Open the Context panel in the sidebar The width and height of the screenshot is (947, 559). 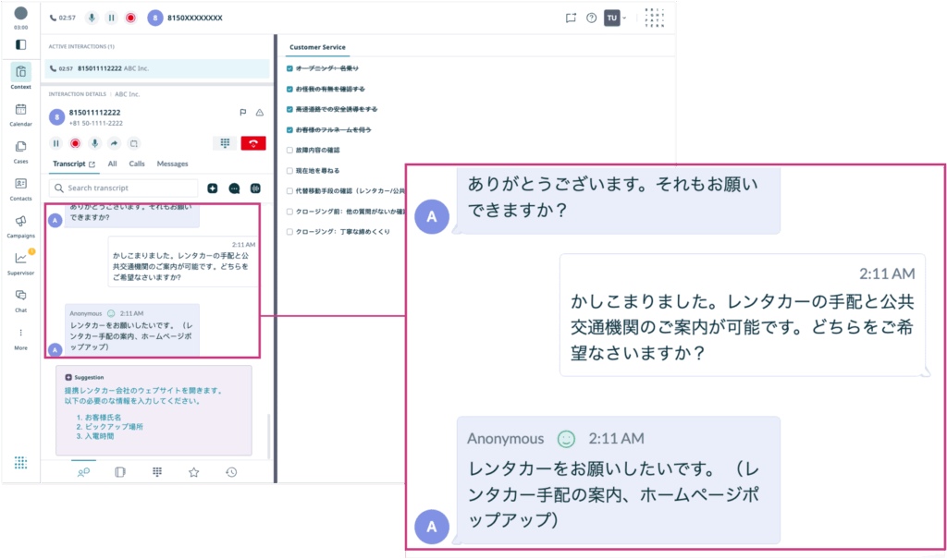tap(20, 77)
